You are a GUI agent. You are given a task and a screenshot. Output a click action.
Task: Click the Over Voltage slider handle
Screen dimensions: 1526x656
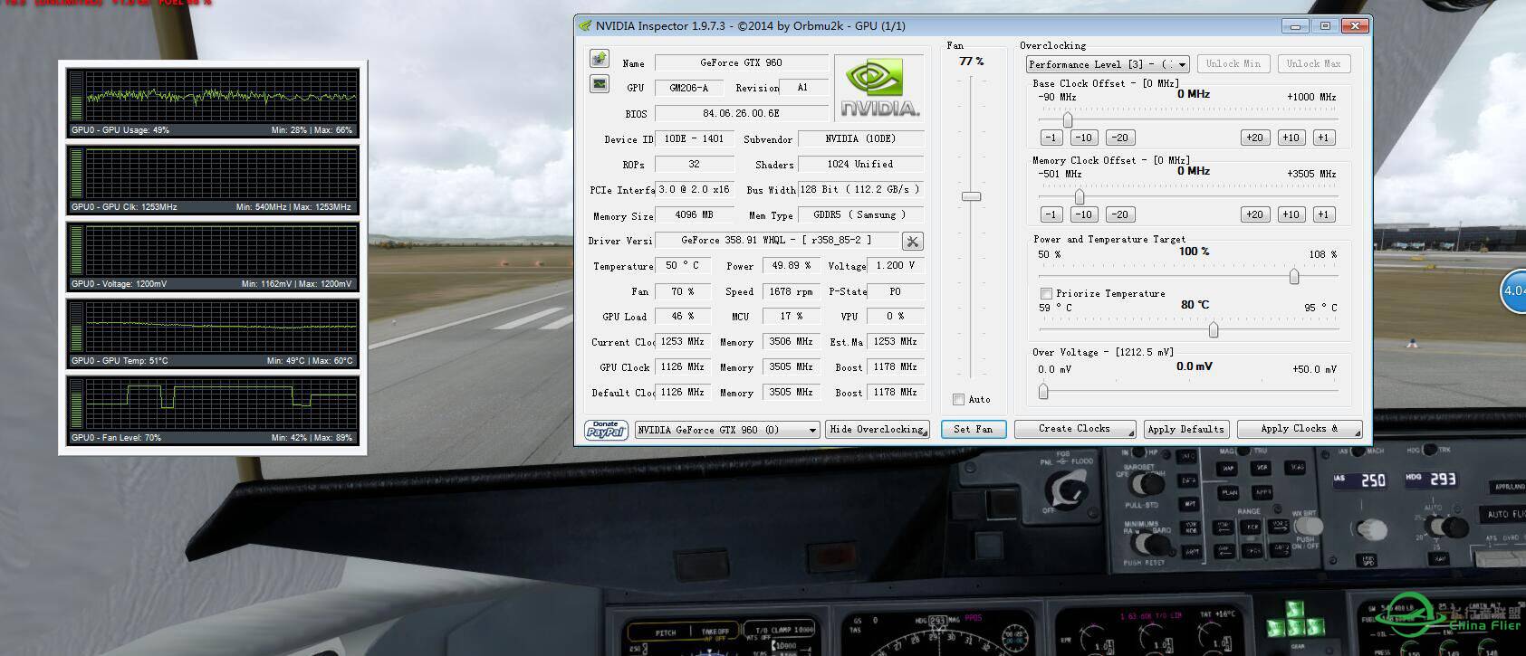[1043, 391]
